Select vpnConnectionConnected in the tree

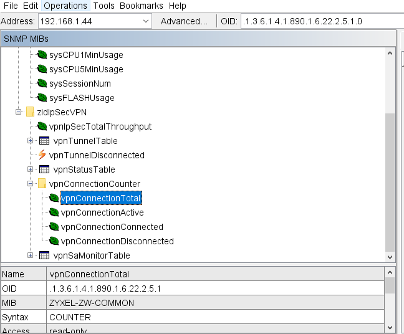click(x=112, y=227)
